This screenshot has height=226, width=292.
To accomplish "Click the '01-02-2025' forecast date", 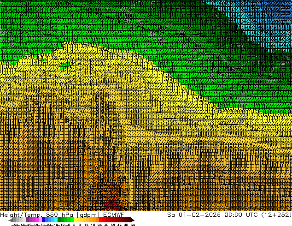I will [x=199, y=215].
